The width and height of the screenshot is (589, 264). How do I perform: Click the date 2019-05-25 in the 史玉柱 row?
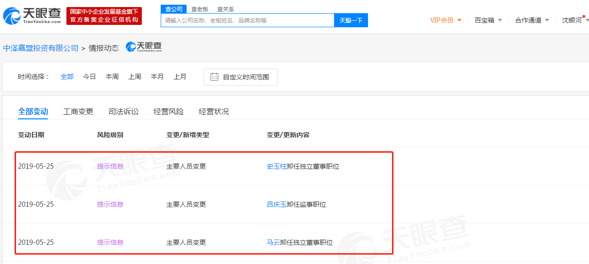pos(36,166)
